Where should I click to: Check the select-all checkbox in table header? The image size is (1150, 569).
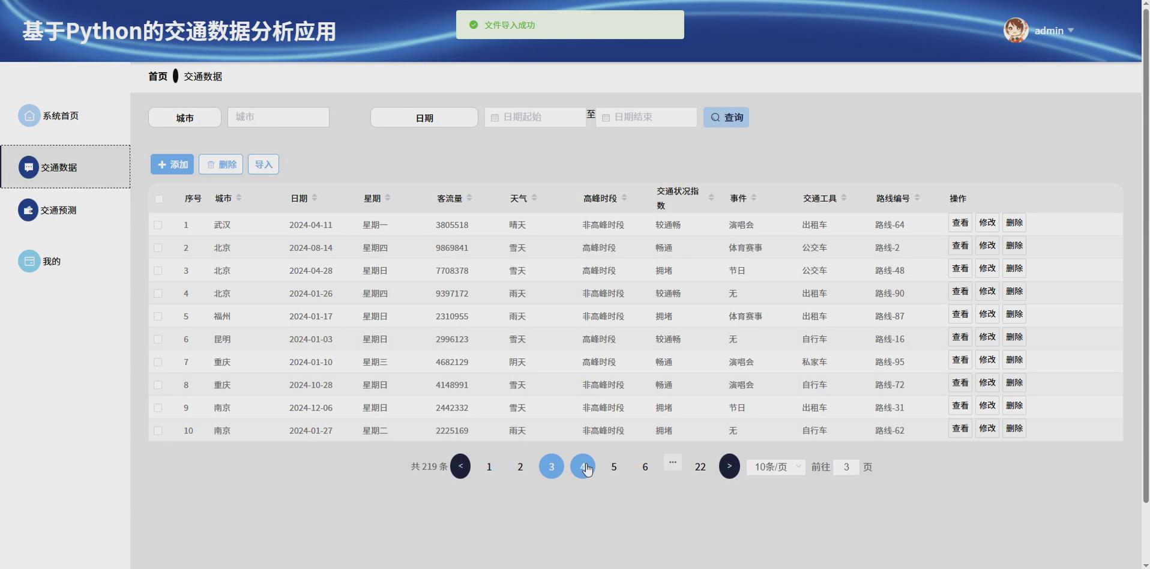pyautogui.click(x=159, y=199)
